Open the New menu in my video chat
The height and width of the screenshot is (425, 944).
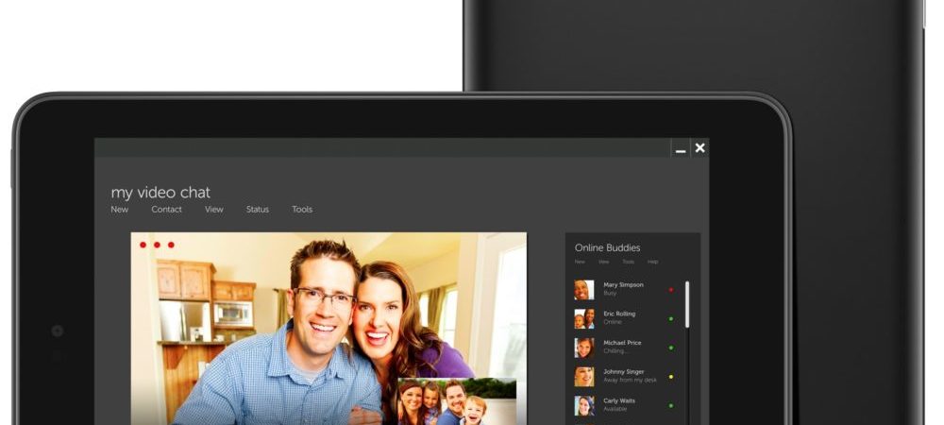(x=119, y=210)
